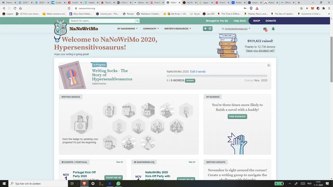Select the 7 day streak badge
The image size is (333, 187).
(x=138, y=126)
